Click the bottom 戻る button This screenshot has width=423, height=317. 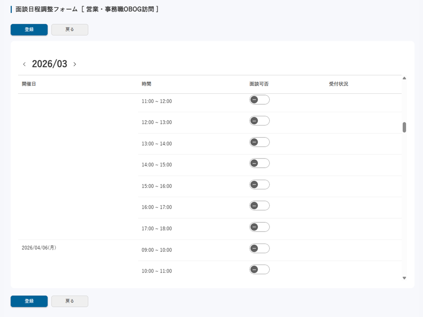(x=70, y=301)
